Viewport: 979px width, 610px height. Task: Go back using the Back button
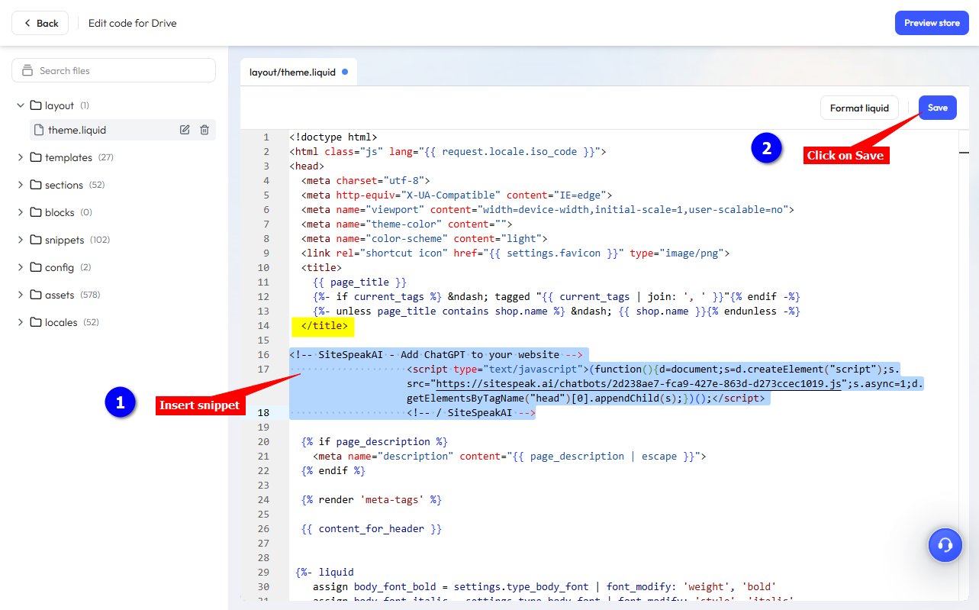coord(40,23)
